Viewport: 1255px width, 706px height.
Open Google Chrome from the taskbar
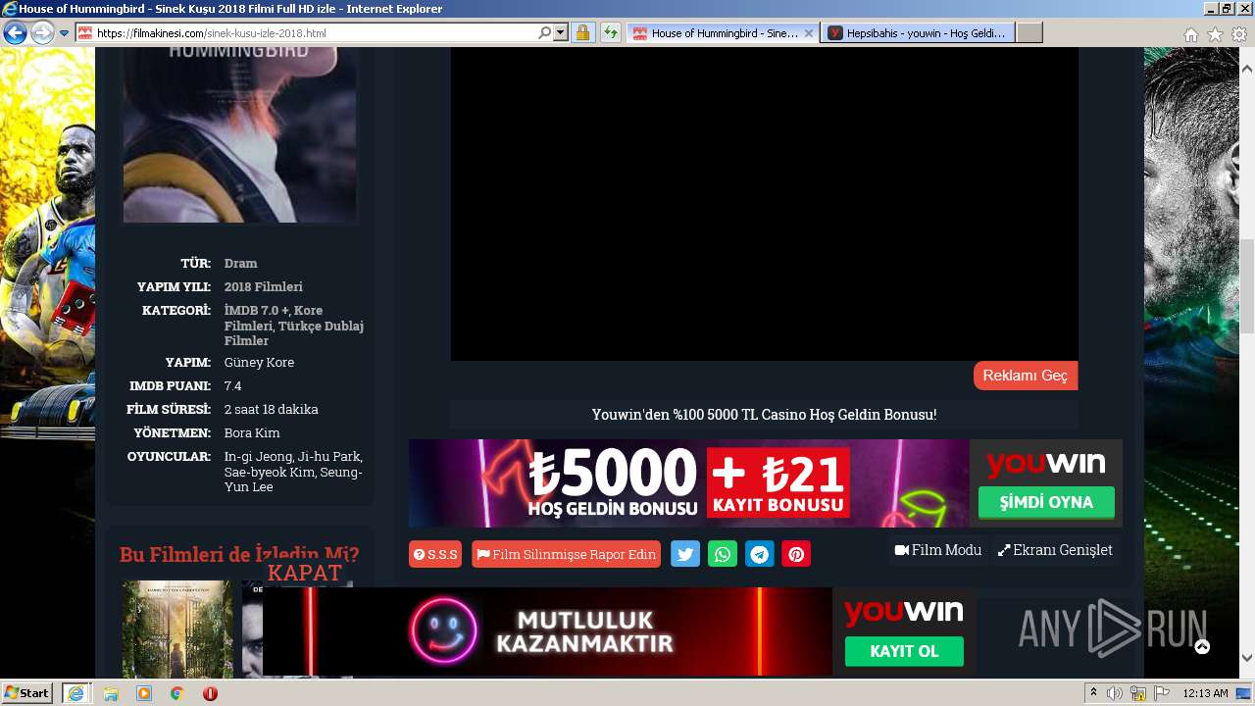coord(176,692)
